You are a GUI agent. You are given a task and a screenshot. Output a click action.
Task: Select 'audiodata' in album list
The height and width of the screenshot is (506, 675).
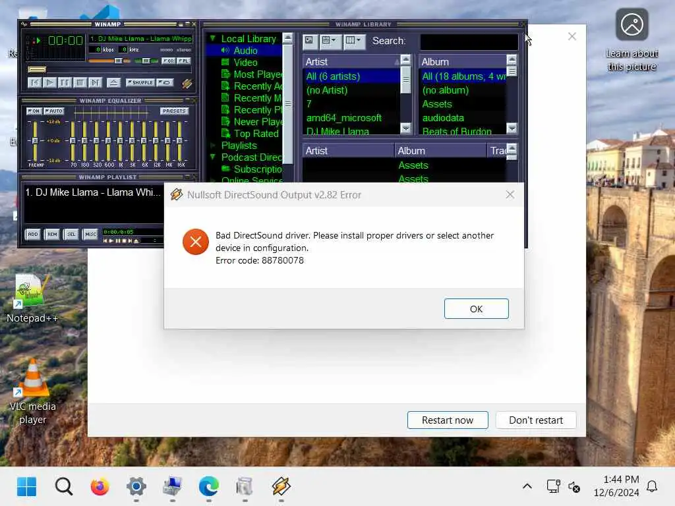(x=463, y=118)
